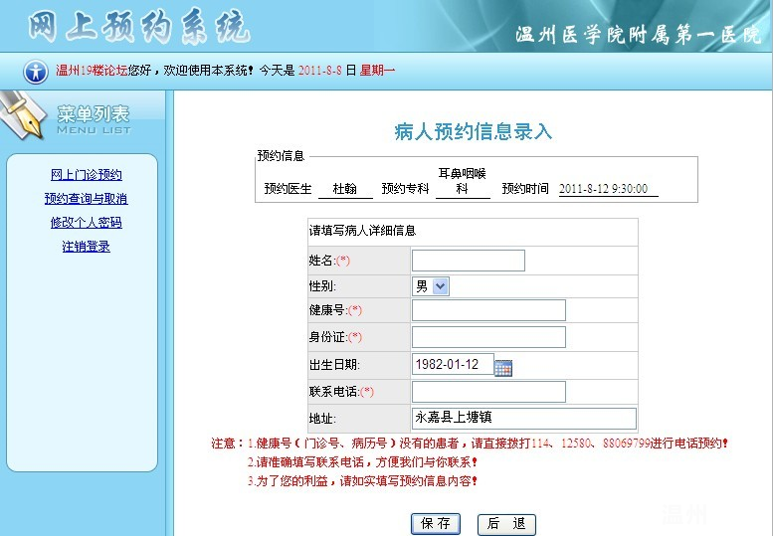
Task: Click note 3 请如实填写预约信息内容
Action: 362,481
